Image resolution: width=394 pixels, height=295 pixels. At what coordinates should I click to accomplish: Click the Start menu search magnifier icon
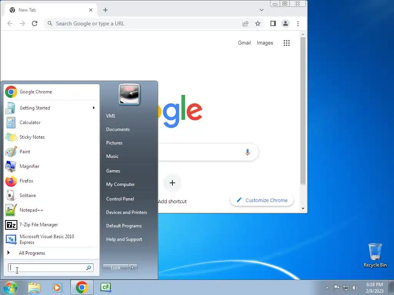pos(89,268)
